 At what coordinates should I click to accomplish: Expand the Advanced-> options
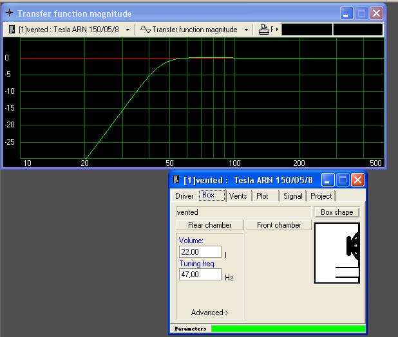(209, 313)
